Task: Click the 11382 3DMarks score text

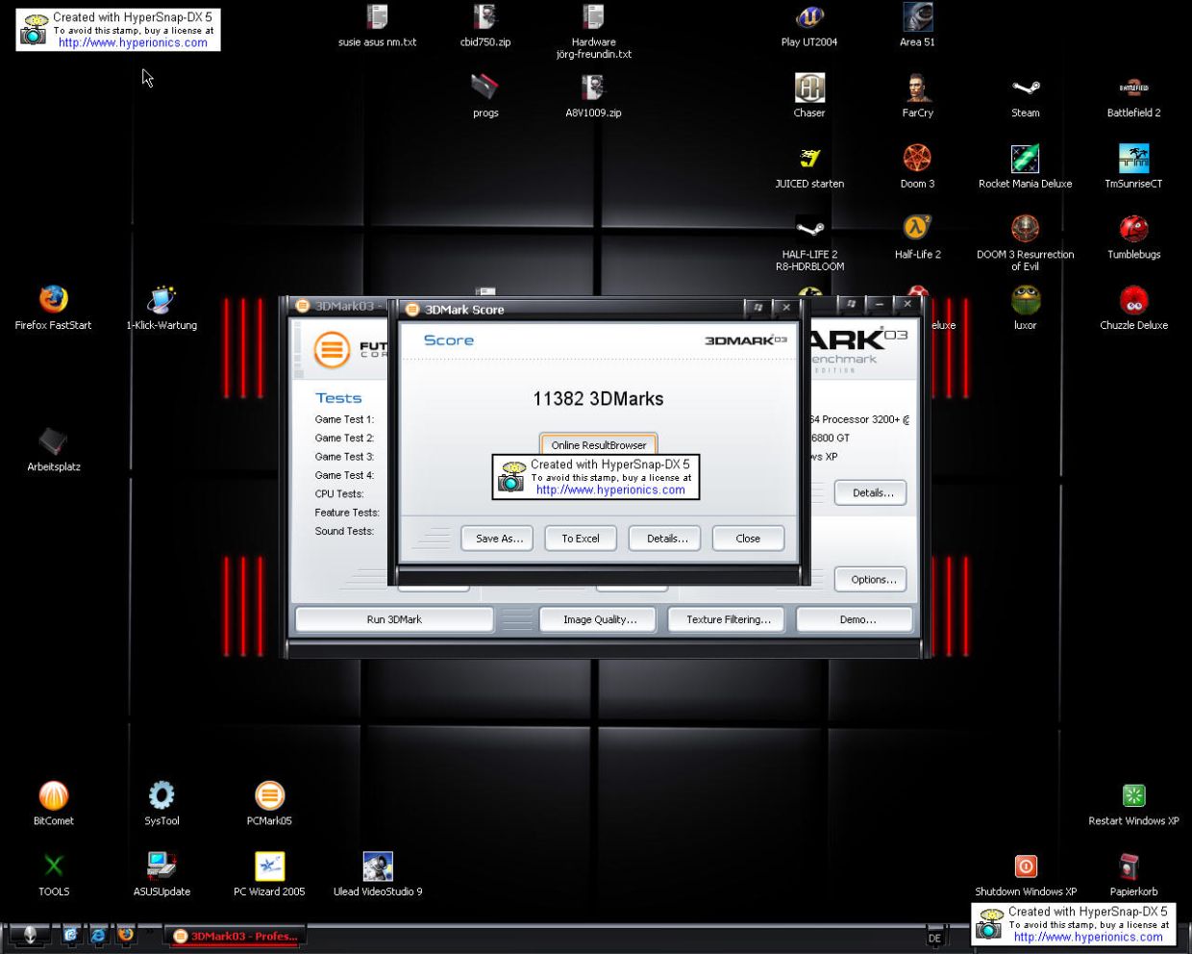Action: pos(598,398)
